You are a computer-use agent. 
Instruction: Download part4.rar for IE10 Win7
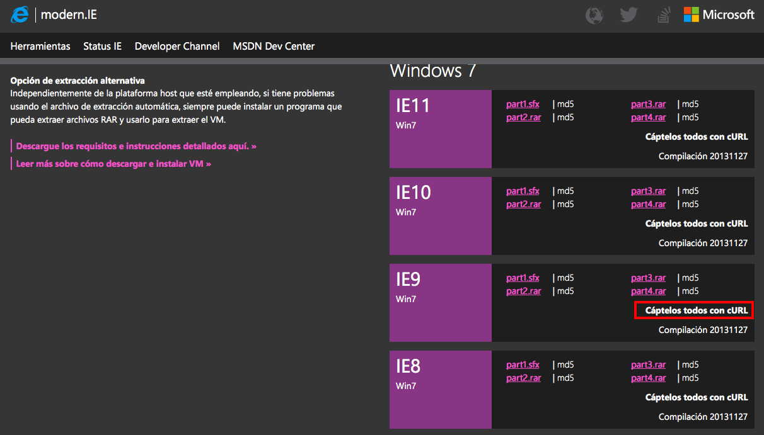point(648,204)
